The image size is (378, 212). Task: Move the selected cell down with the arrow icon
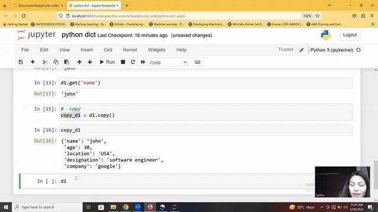coord(90,62)
